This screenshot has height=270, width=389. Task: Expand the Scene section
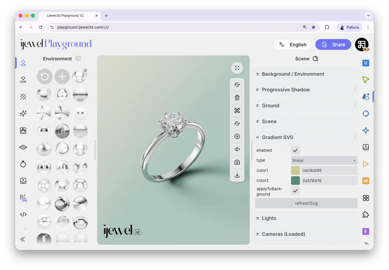(x=306, y=122)
